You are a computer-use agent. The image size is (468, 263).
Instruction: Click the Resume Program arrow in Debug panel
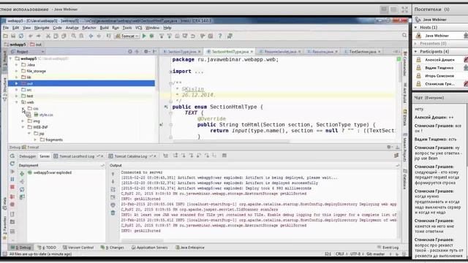coord(12,172)
